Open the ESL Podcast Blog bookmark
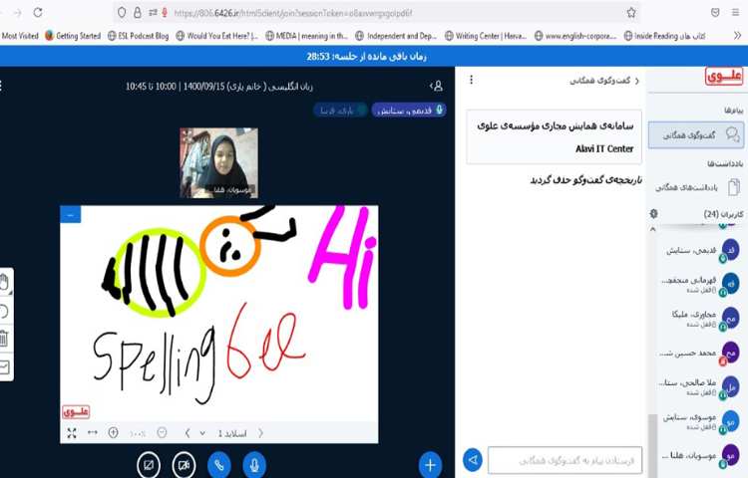748x478 pixels. click(x=139, y=36)
